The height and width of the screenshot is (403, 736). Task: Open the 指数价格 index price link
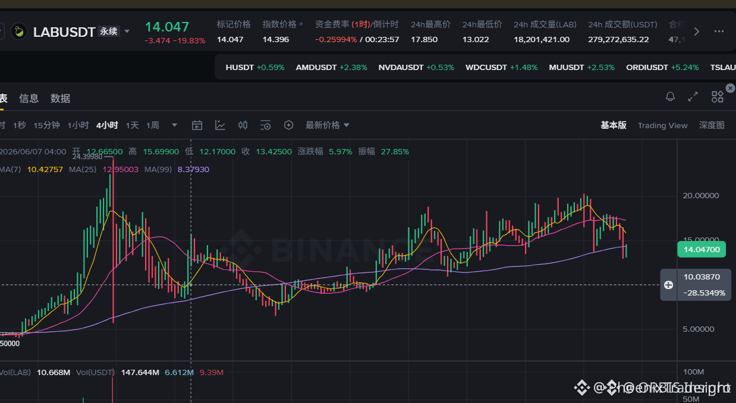282,24
